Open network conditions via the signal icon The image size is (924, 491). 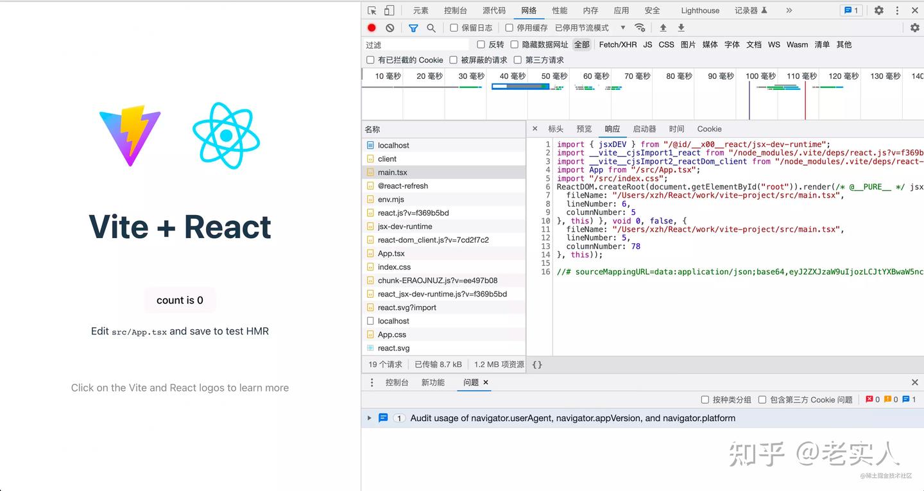(640, 28)
